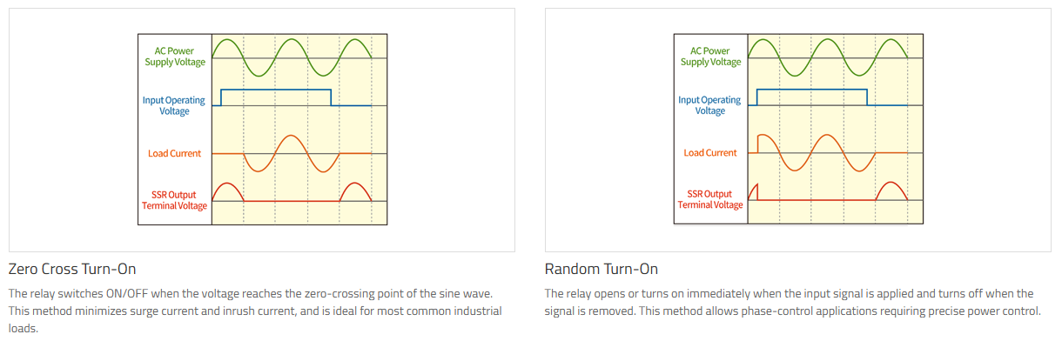The height and width of the screenshot is (341, 1062).
Task: Click the Zero Cross Turn-On description paragraph
Action: (255, 311)
